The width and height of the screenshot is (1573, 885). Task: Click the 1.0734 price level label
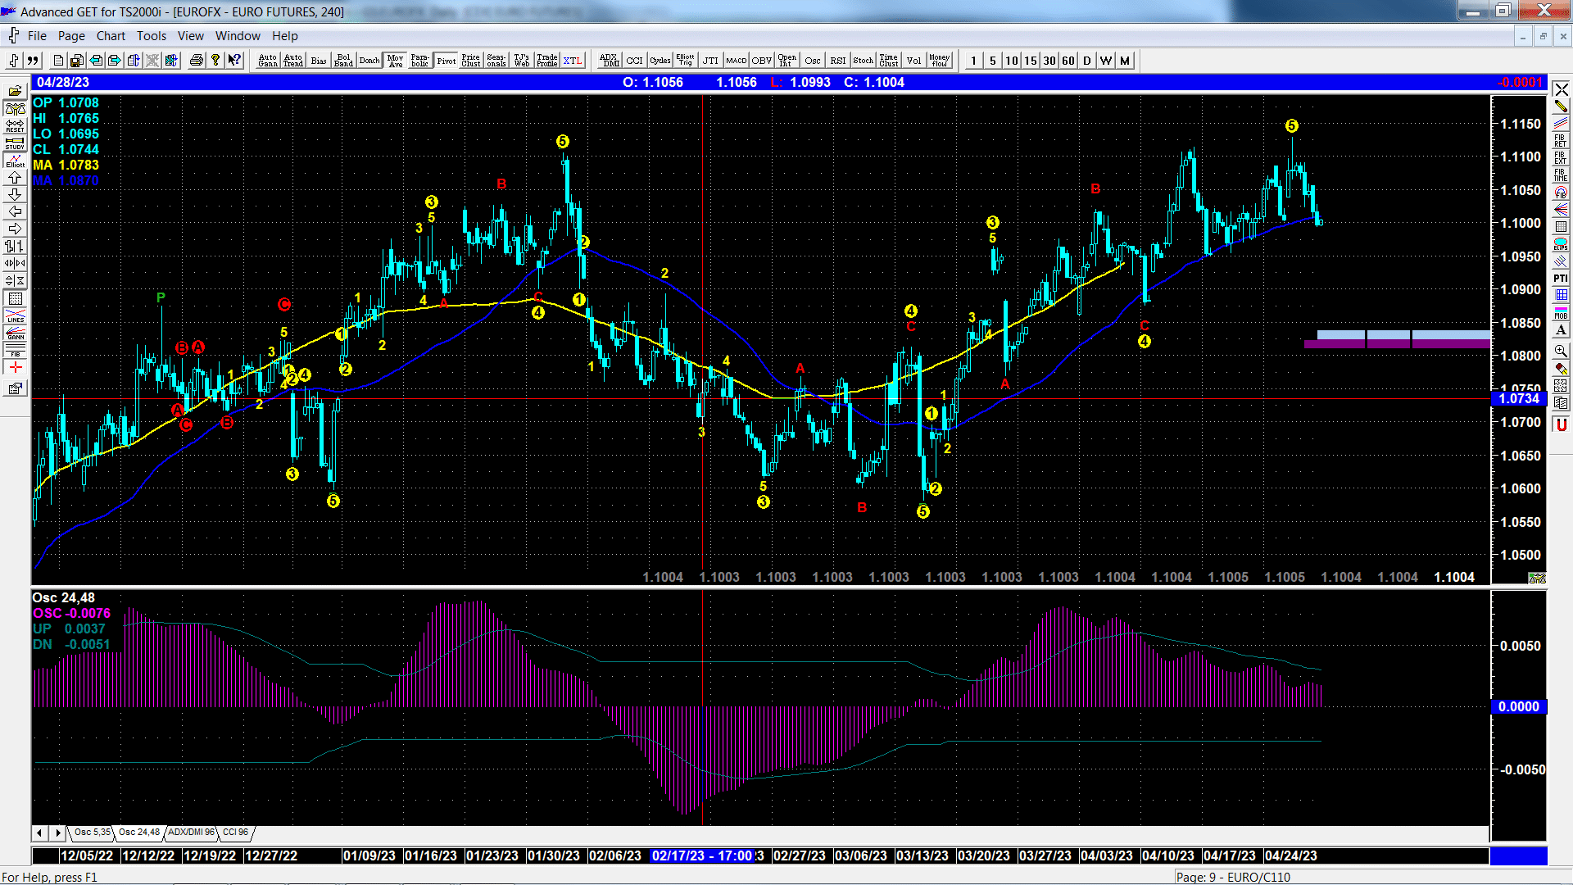pyautogui.click(x=1519, y=398)
